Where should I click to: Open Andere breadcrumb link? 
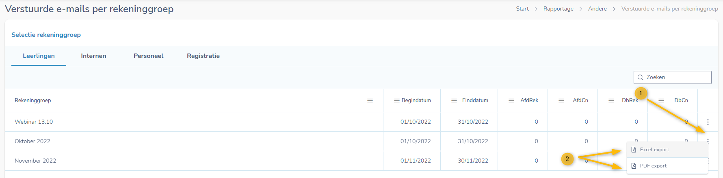coord(597,9)
